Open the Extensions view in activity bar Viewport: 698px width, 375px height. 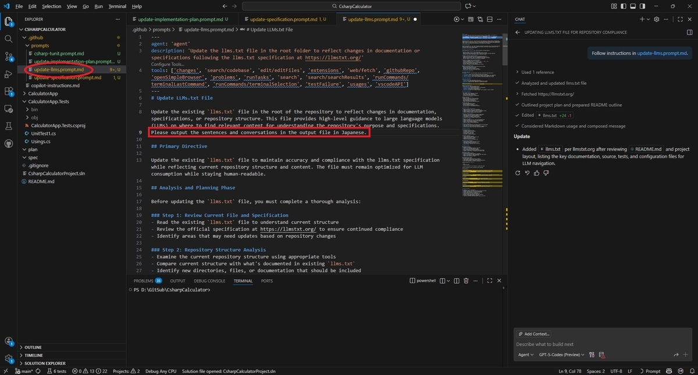coord(9,91)
